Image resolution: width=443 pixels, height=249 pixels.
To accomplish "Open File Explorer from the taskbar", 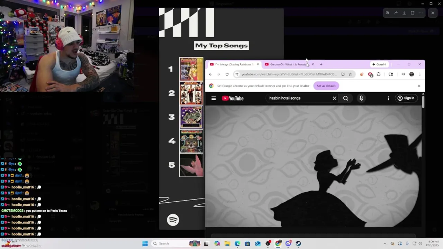I will 227,243.
